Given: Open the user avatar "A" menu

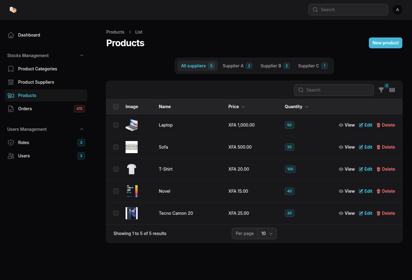Looking at the screenshot, I should click(397, 10).
